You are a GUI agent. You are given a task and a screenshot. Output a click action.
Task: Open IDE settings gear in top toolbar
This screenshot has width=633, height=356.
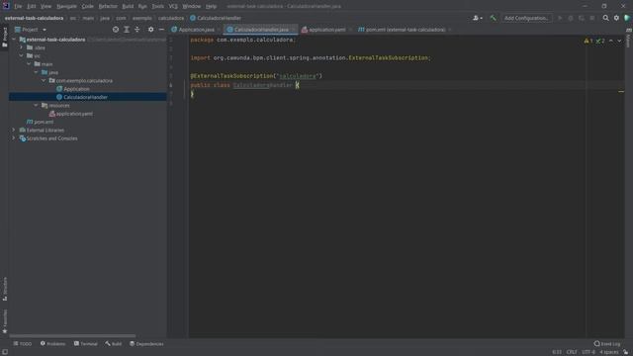[x=616, y=18]
